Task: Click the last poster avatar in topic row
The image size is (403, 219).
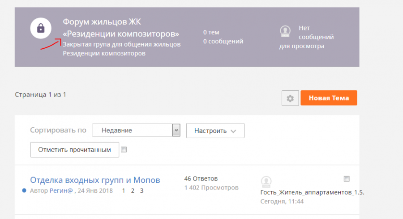Action: (x=266, y=181)
